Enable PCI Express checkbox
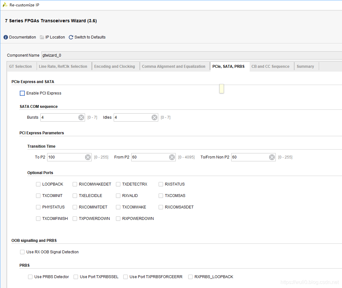This screenshot has height=288, width=342. click(x=22, y=93)
